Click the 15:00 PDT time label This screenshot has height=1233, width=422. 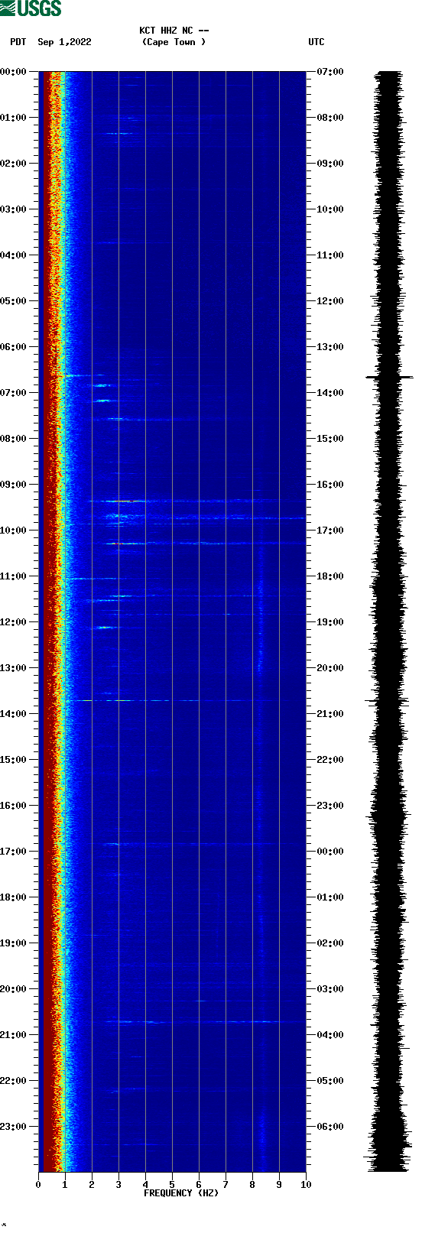click(13, 760)
